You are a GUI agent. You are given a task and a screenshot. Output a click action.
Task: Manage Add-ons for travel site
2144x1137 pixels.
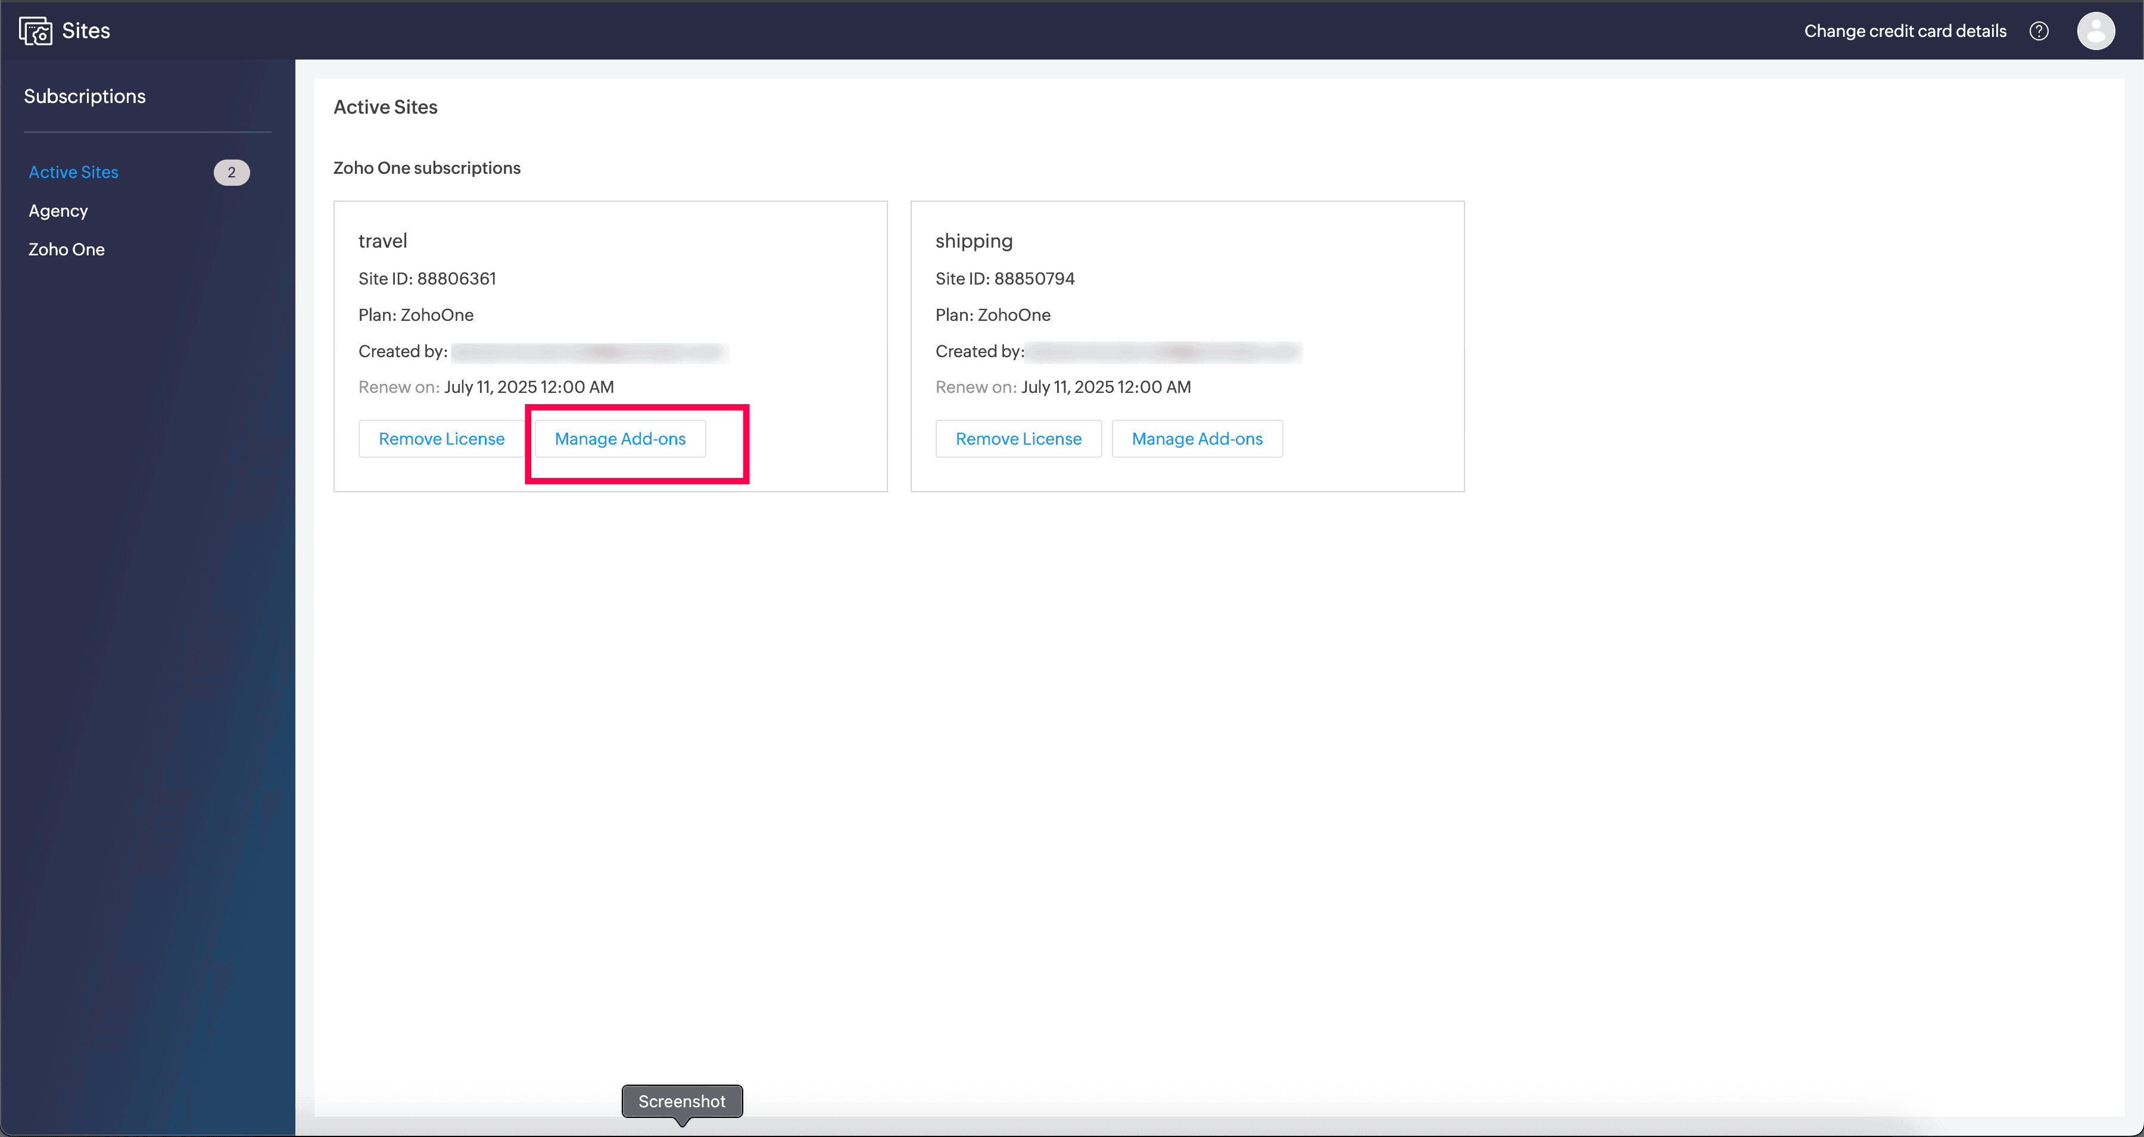(x=620, y=438)
